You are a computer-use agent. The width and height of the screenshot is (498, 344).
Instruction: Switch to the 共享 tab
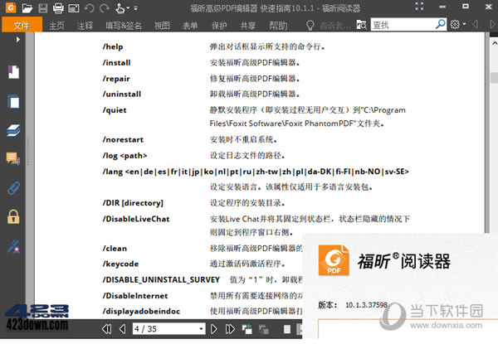(x=247, y=26)
